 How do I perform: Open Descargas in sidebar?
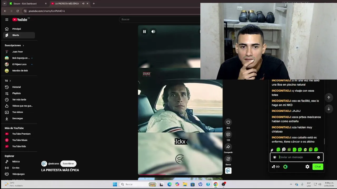click(19, 118)
